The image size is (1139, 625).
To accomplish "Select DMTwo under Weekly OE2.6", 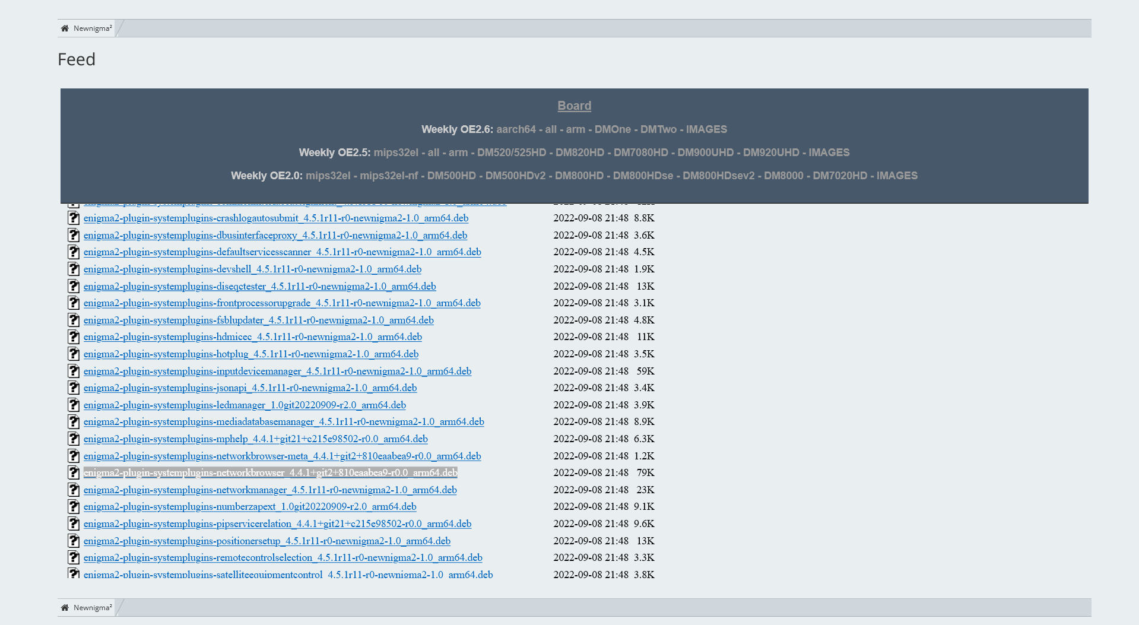I will (x=658, y=129).
